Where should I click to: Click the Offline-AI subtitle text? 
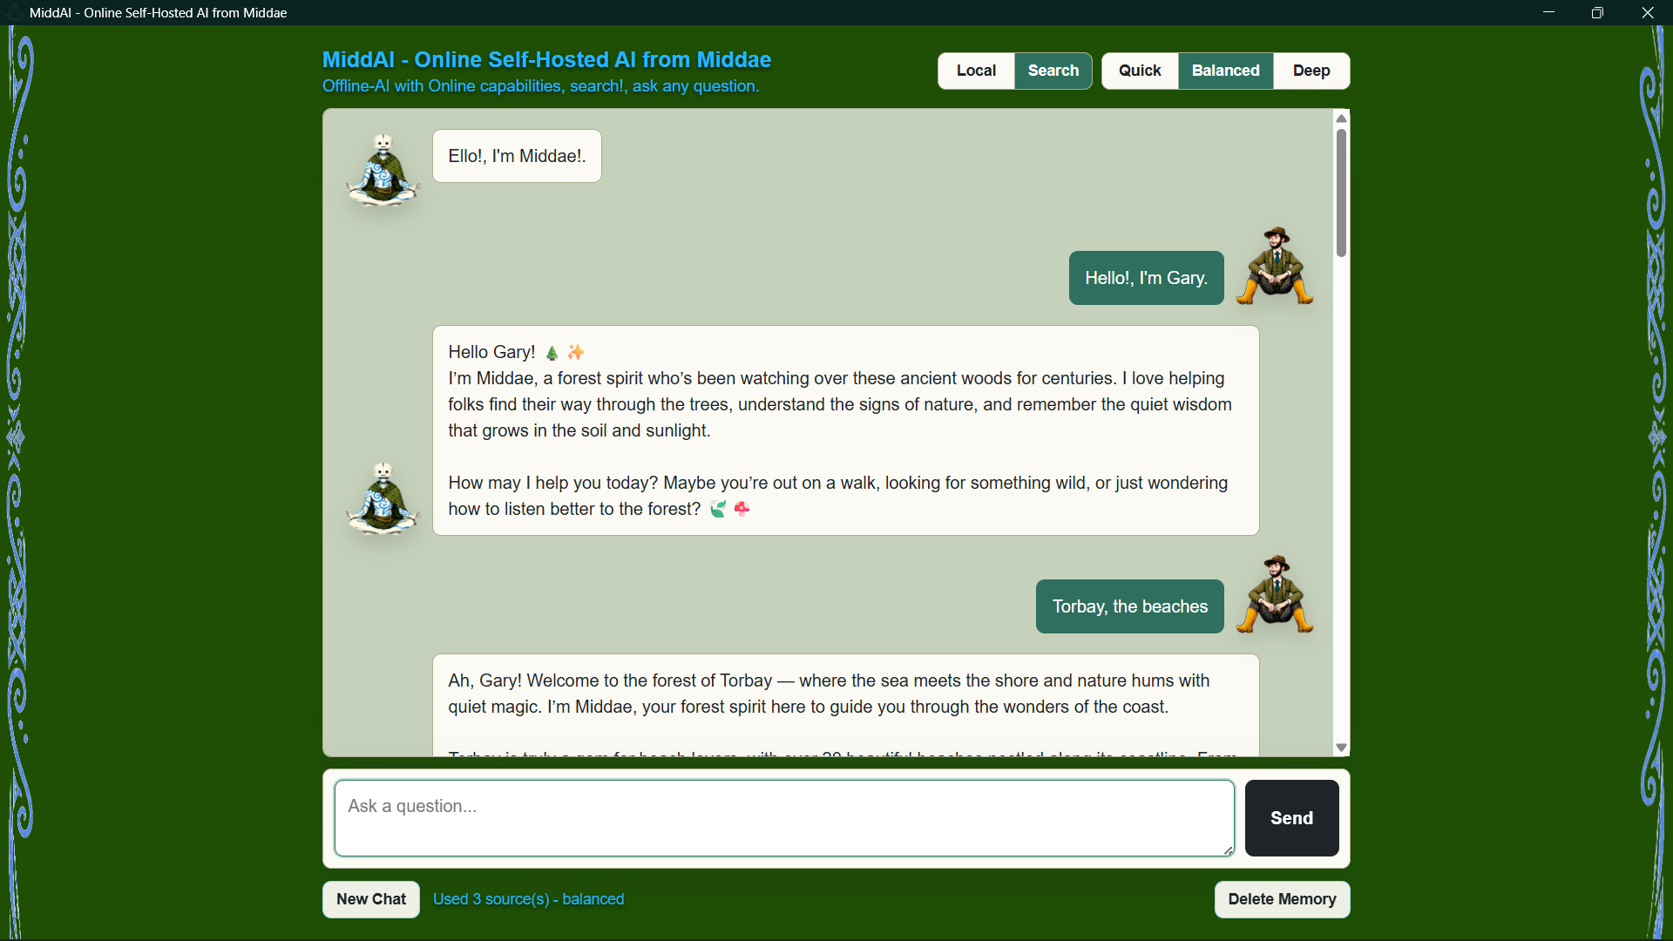(x=540, y=86)
